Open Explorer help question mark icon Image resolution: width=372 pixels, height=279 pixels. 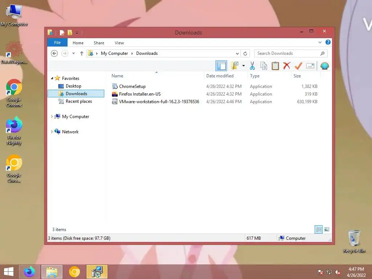[328, 42]
